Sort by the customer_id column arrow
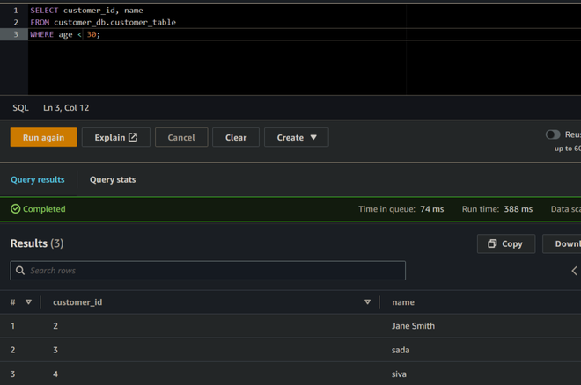Screen dimensions: 581x385 (368, 302)
